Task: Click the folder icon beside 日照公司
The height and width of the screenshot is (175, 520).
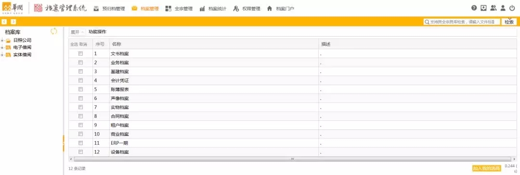Action: [8, 40]
